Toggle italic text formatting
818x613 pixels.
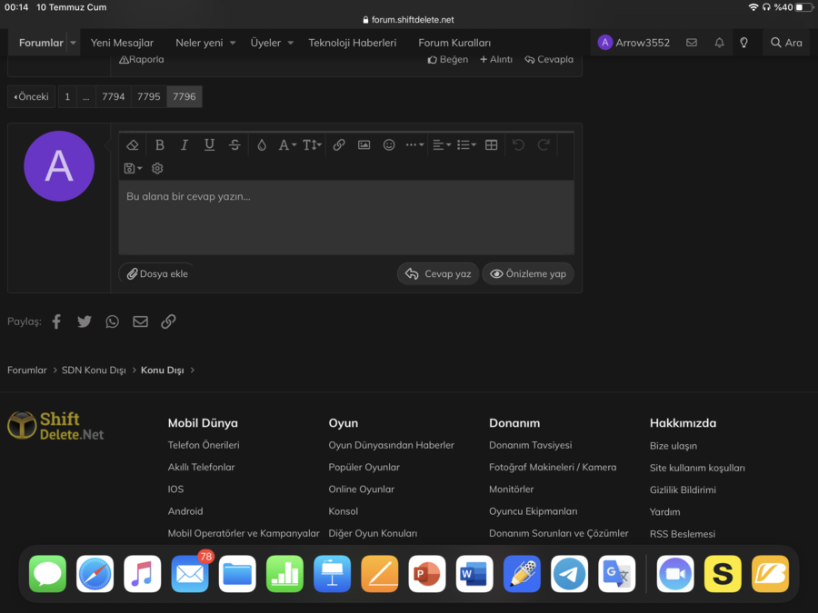click(x=185, y=145)
